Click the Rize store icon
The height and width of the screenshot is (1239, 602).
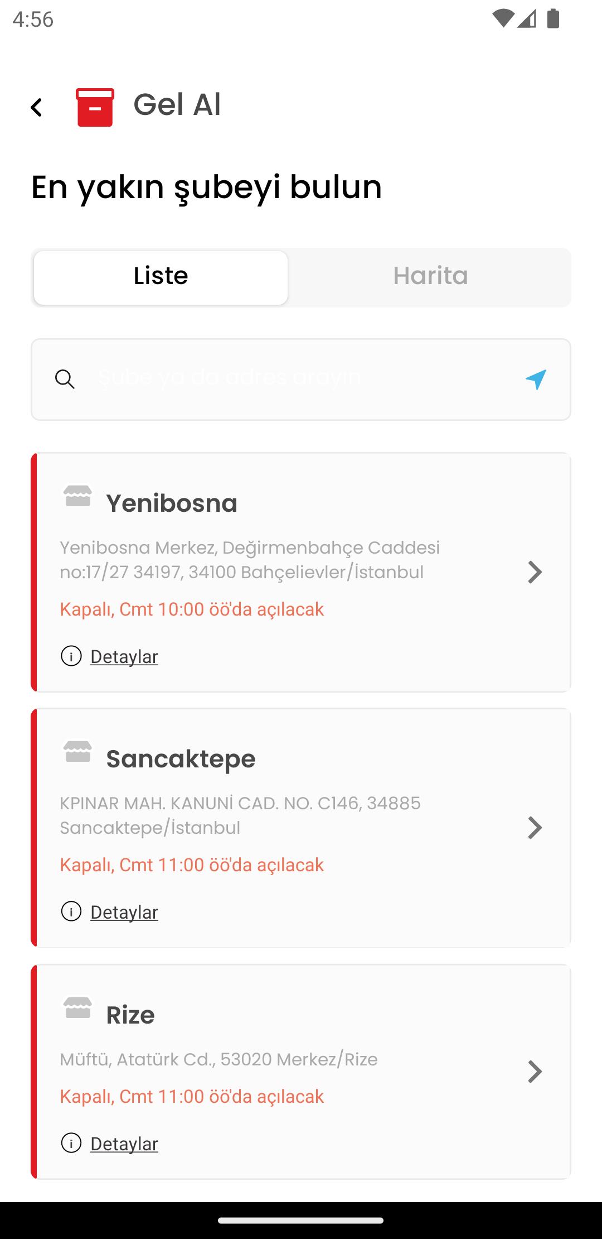click(x=77, y=1007)
